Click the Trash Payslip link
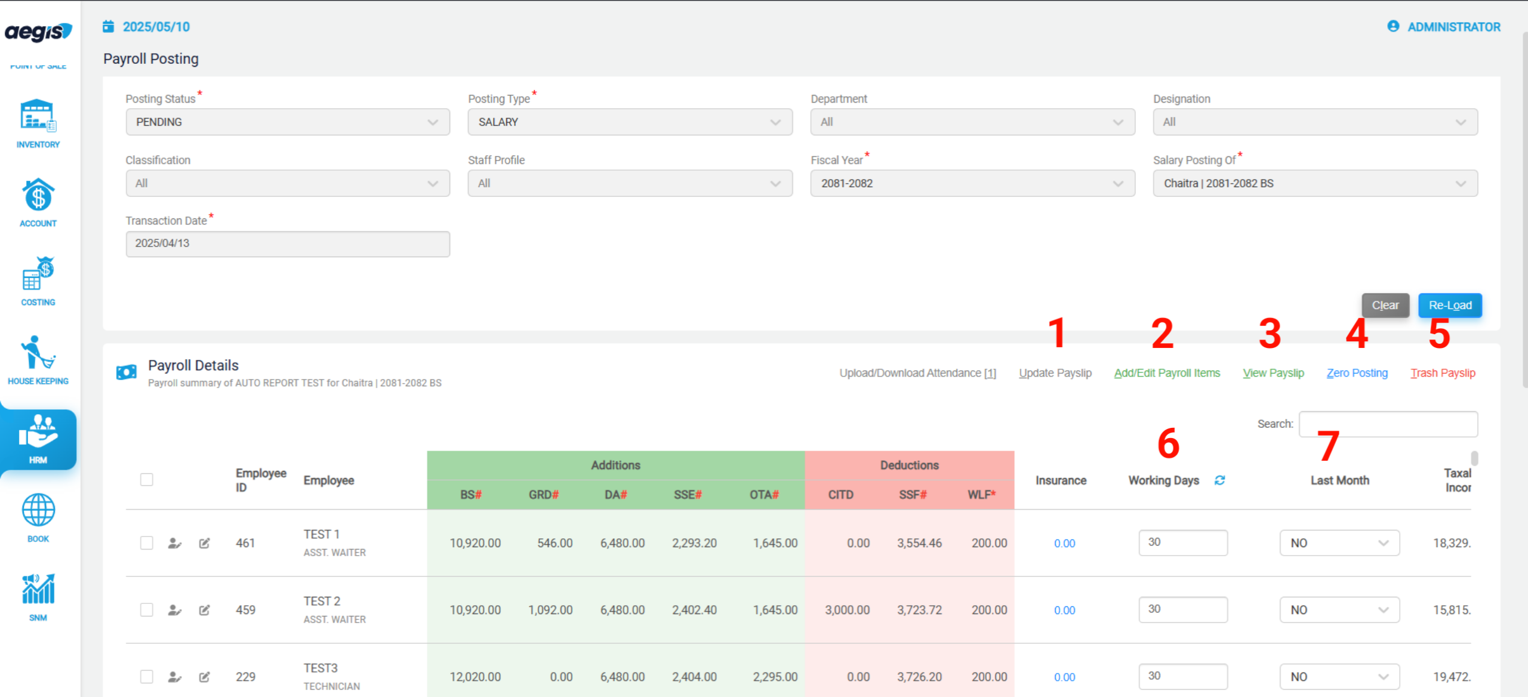The image size is (1528, 697). tap(1443, 373)
